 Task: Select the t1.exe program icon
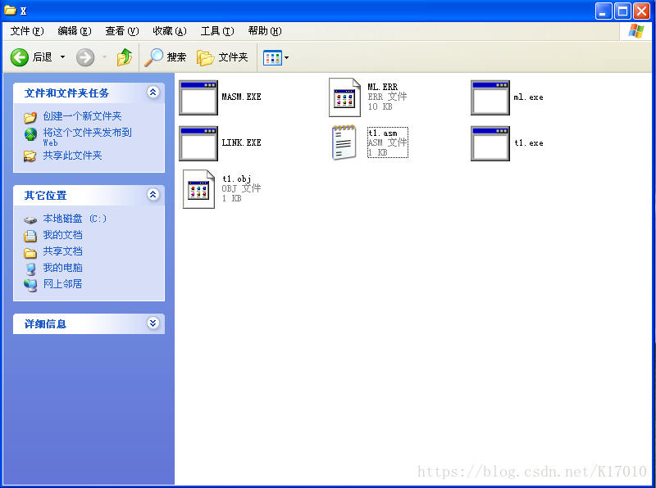pos(490,143)
